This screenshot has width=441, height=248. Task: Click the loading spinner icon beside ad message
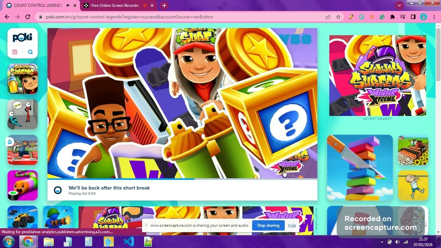(58, 190)
